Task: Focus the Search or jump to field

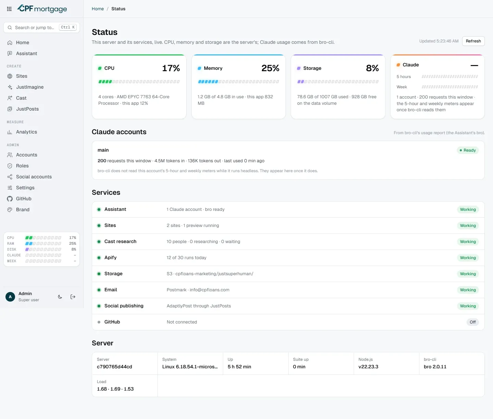Action: [x=41, y=27]
